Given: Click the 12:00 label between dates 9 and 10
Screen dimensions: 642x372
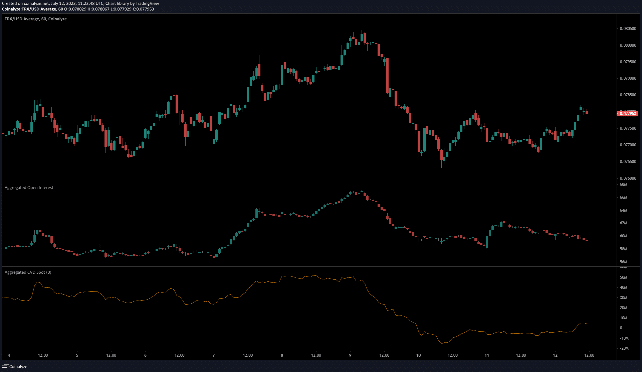Looking at the screenshot, I should point(384,355).
